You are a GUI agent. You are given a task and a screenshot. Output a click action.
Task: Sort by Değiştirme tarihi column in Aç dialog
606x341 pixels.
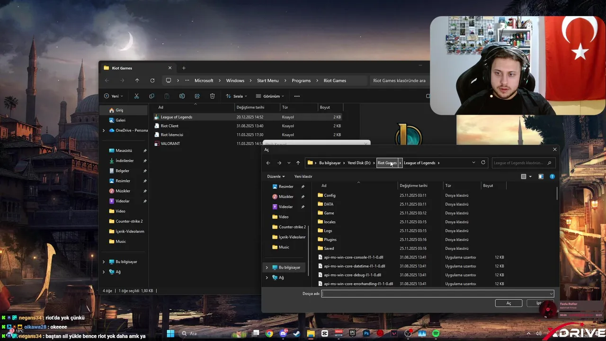pyautogui.click(x=419, y=186)
